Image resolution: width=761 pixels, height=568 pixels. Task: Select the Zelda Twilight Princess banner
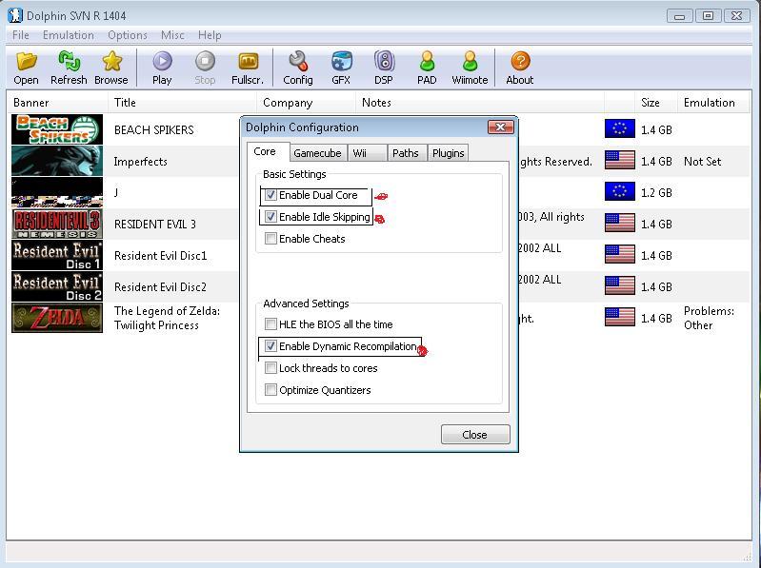click(57, 318)
